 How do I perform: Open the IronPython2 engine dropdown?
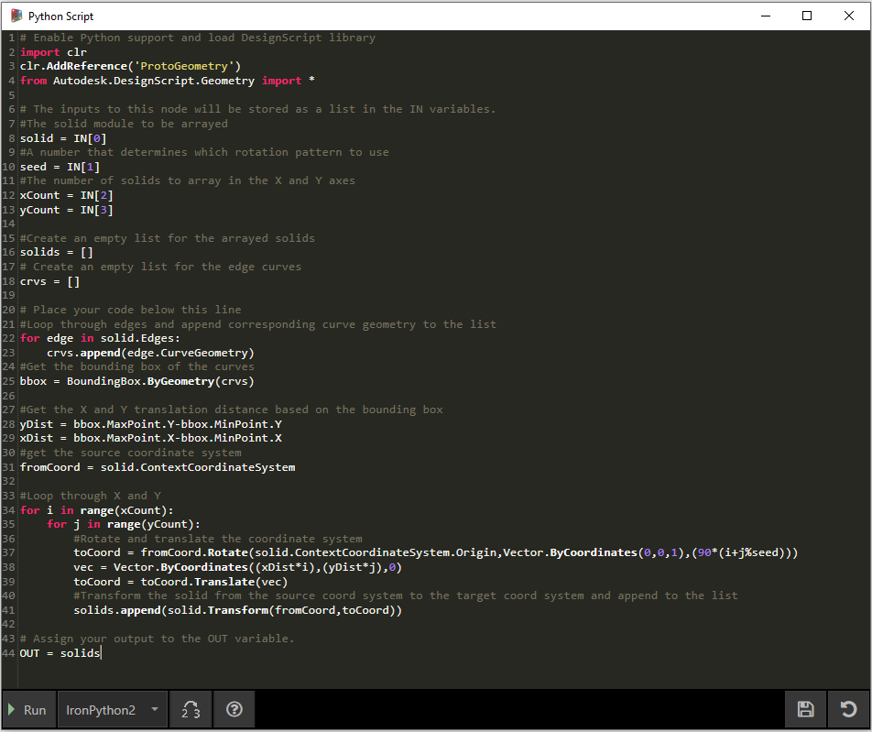tap(112, 710)
